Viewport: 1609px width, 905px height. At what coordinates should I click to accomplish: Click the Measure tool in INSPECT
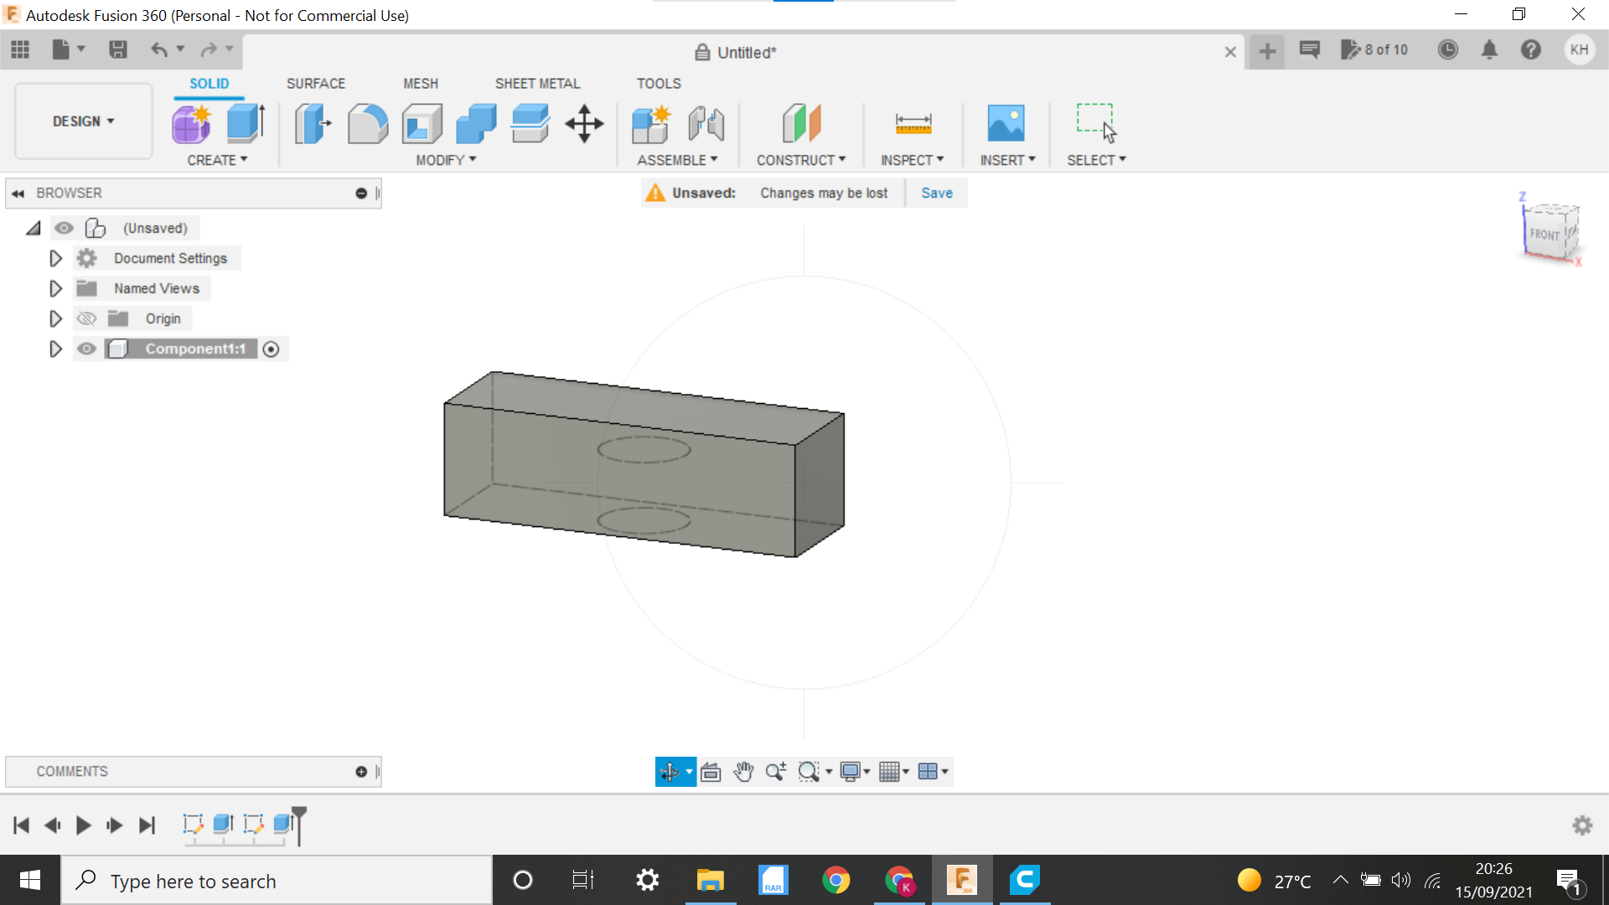tap(913, 124)
